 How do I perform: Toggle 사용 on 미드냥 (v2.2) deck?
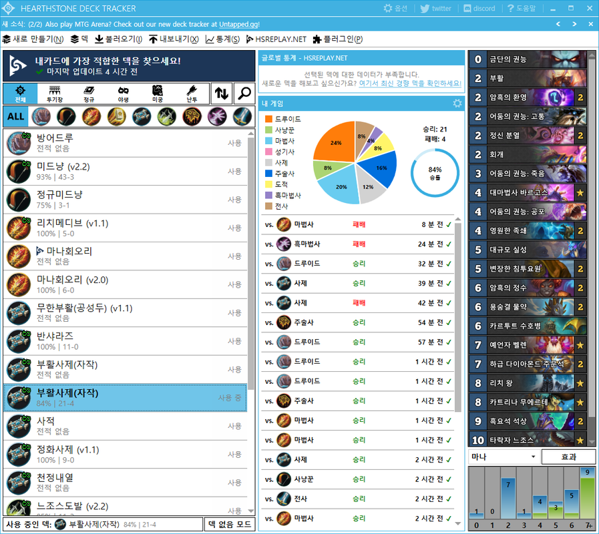pos(234,171)
